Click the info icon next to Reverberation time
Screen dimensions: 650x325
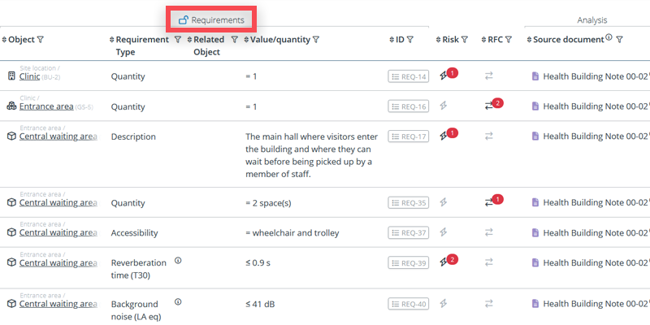click(178, 261)
